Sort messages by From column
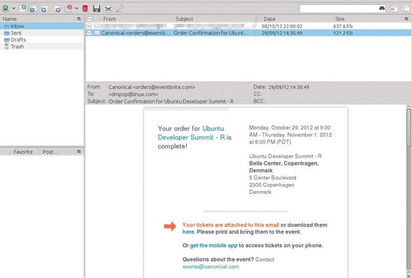The height and width of the screenshot is (278, 412). coord(110,19)
